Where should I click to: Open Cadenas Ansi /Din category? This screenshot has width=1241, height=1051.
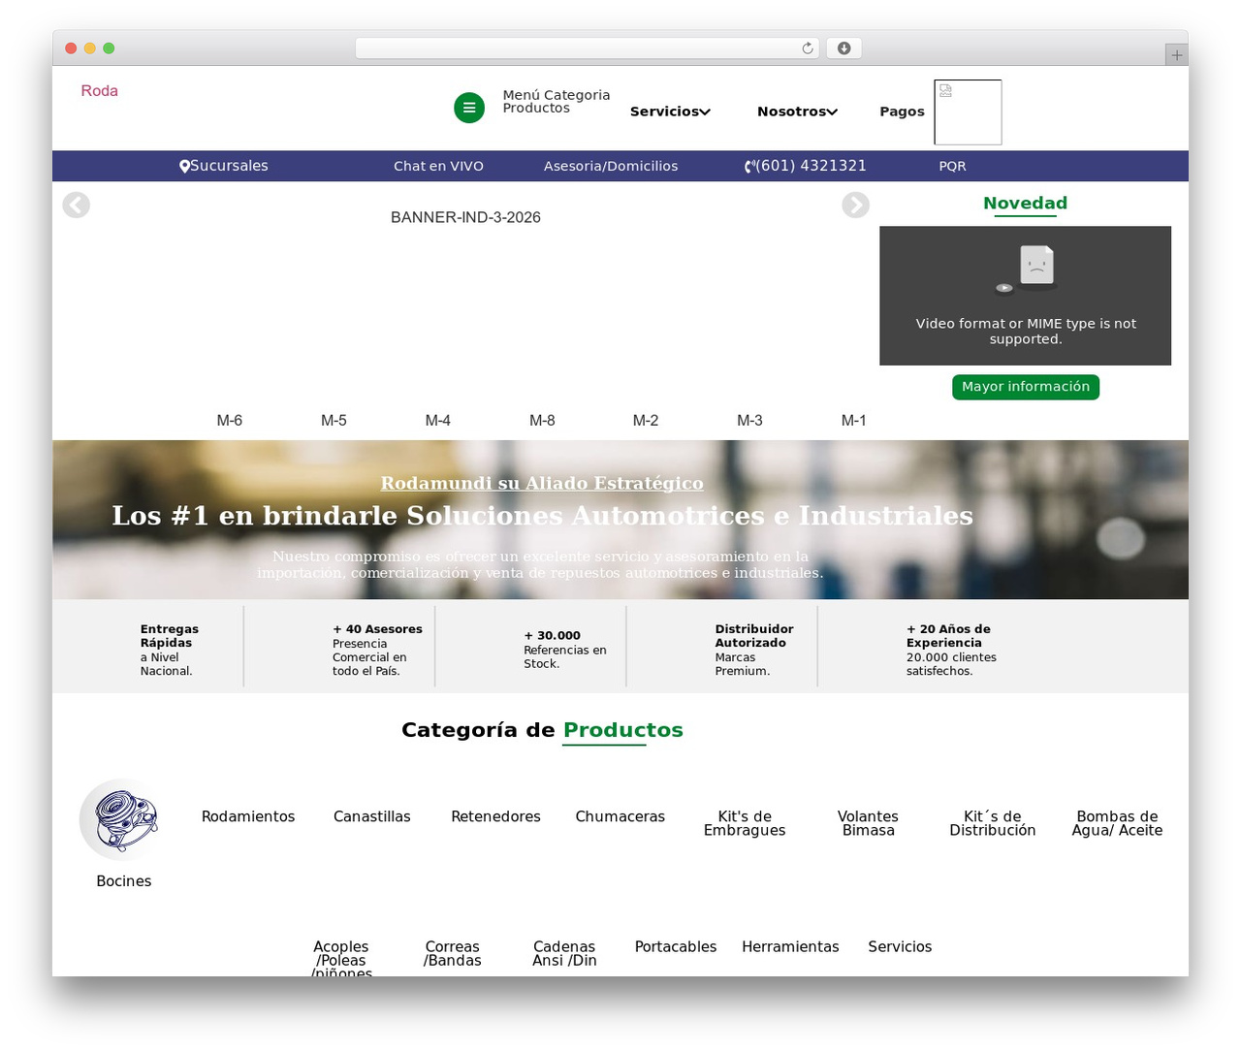tap(564, 953)
